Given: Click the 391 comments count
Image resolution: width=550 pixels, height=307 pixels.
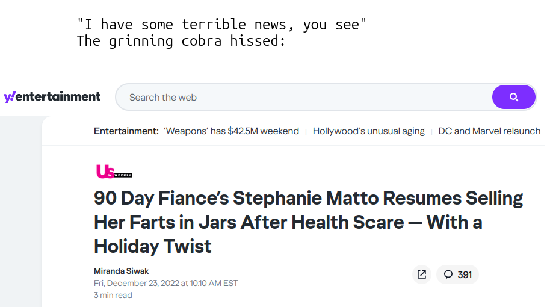Looking at the screenshot, I should [x=465, y=274].
